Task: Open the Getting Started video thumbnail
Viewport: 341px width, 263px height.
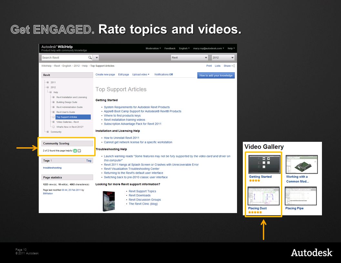Action: pos(264,164)
